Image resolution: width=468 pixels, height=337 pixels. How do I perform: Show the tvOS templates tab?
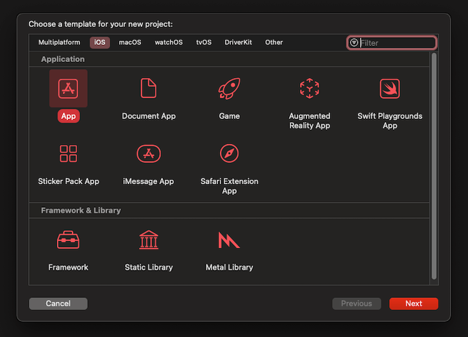click(204, 42)
